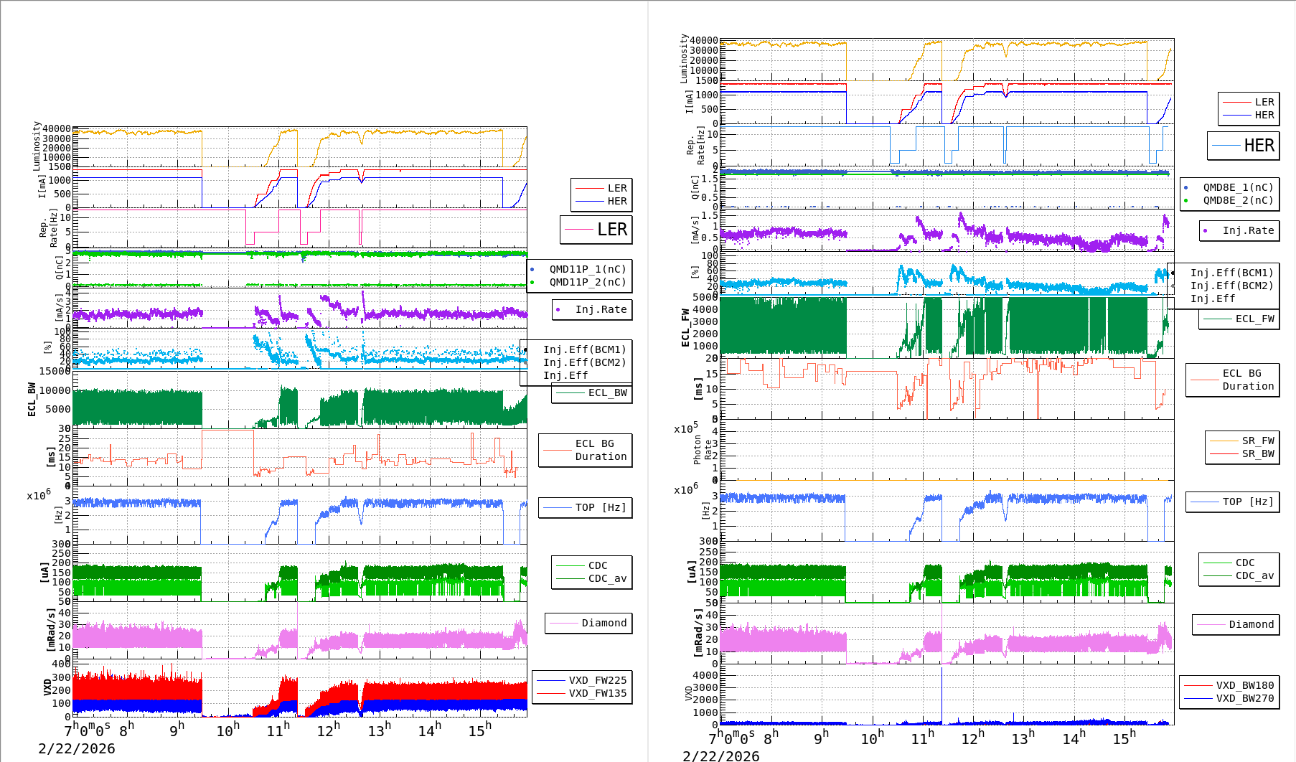The width and height of the screenshot is (1296, 762).
Task: Click the VXD_BW180 legend entry
Action: 1244,685
